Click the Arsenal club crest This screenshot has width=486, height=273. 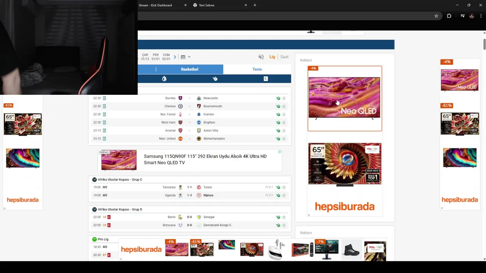point(180,130)
